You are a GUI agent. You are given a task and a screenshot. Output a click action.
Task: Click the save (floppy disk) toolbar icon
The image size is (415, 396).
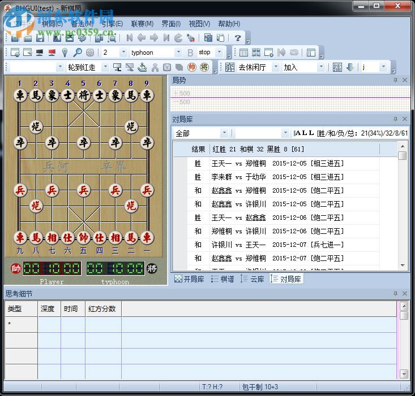[x=40, y=38]
